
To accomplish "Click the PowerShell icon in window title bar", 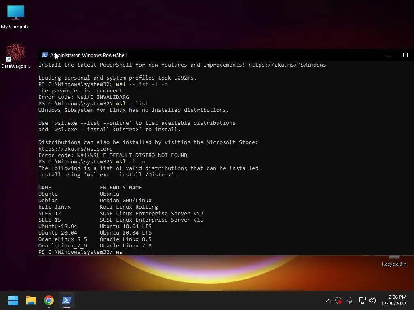I will 45,55.
